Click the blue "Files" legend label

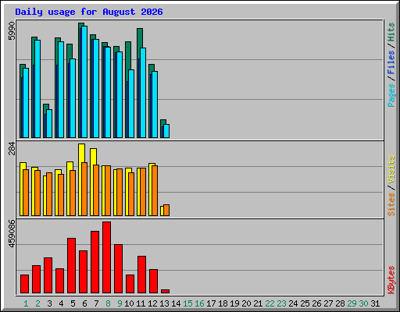(391, 62)
